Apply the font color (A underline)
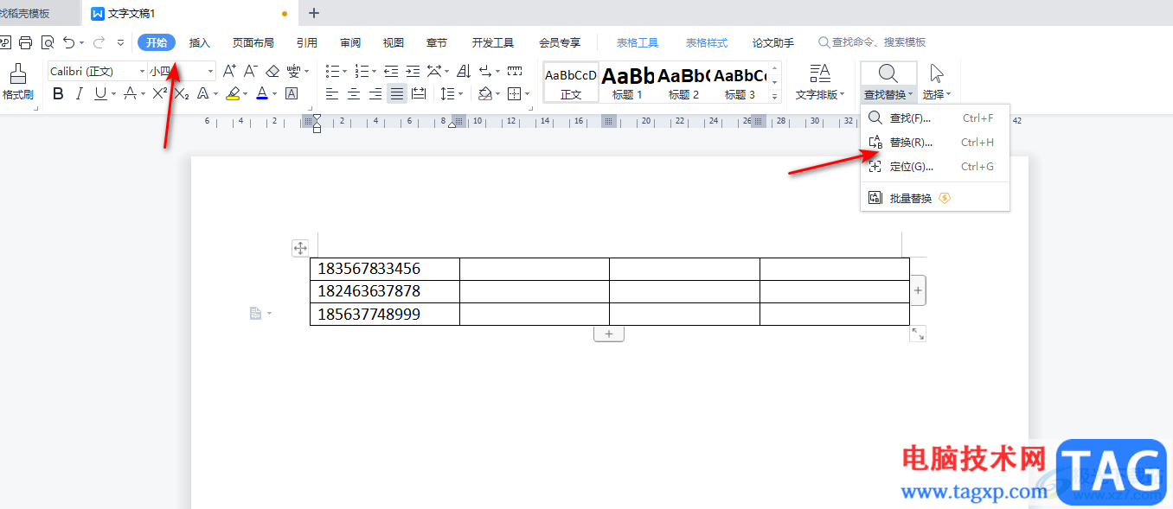The height and width of the screenshot is (509, 1173). pyautogui.click(x=262, y=93)
